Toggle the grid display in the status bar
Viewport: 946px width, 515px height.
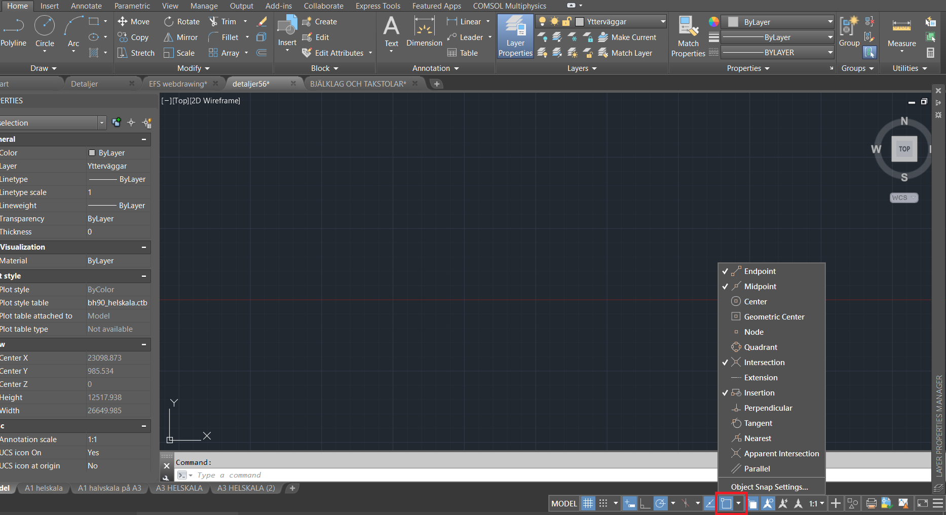point(587,503)
